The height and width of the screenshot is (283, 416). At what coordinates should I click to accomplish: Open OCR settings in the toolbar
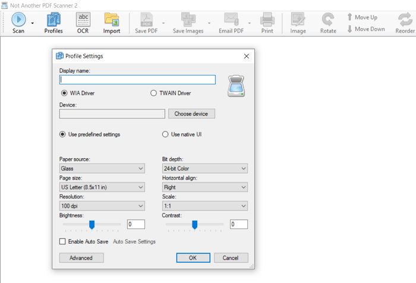[x=83, y=23]
